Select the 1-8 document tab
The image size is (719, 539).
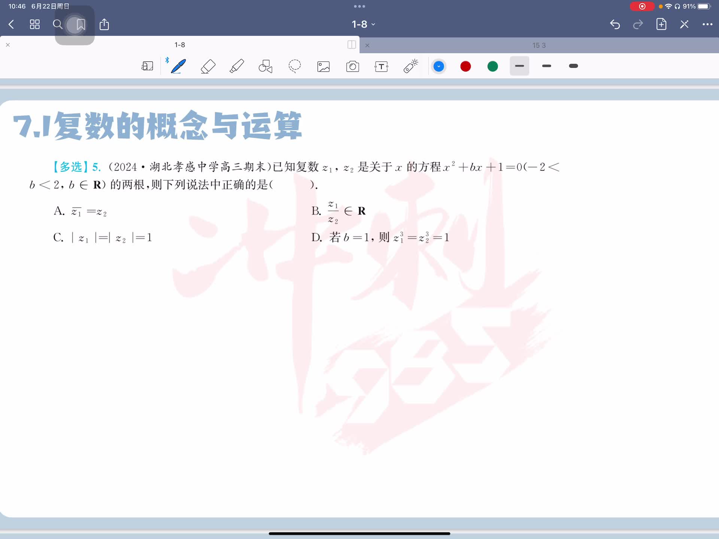180,45
